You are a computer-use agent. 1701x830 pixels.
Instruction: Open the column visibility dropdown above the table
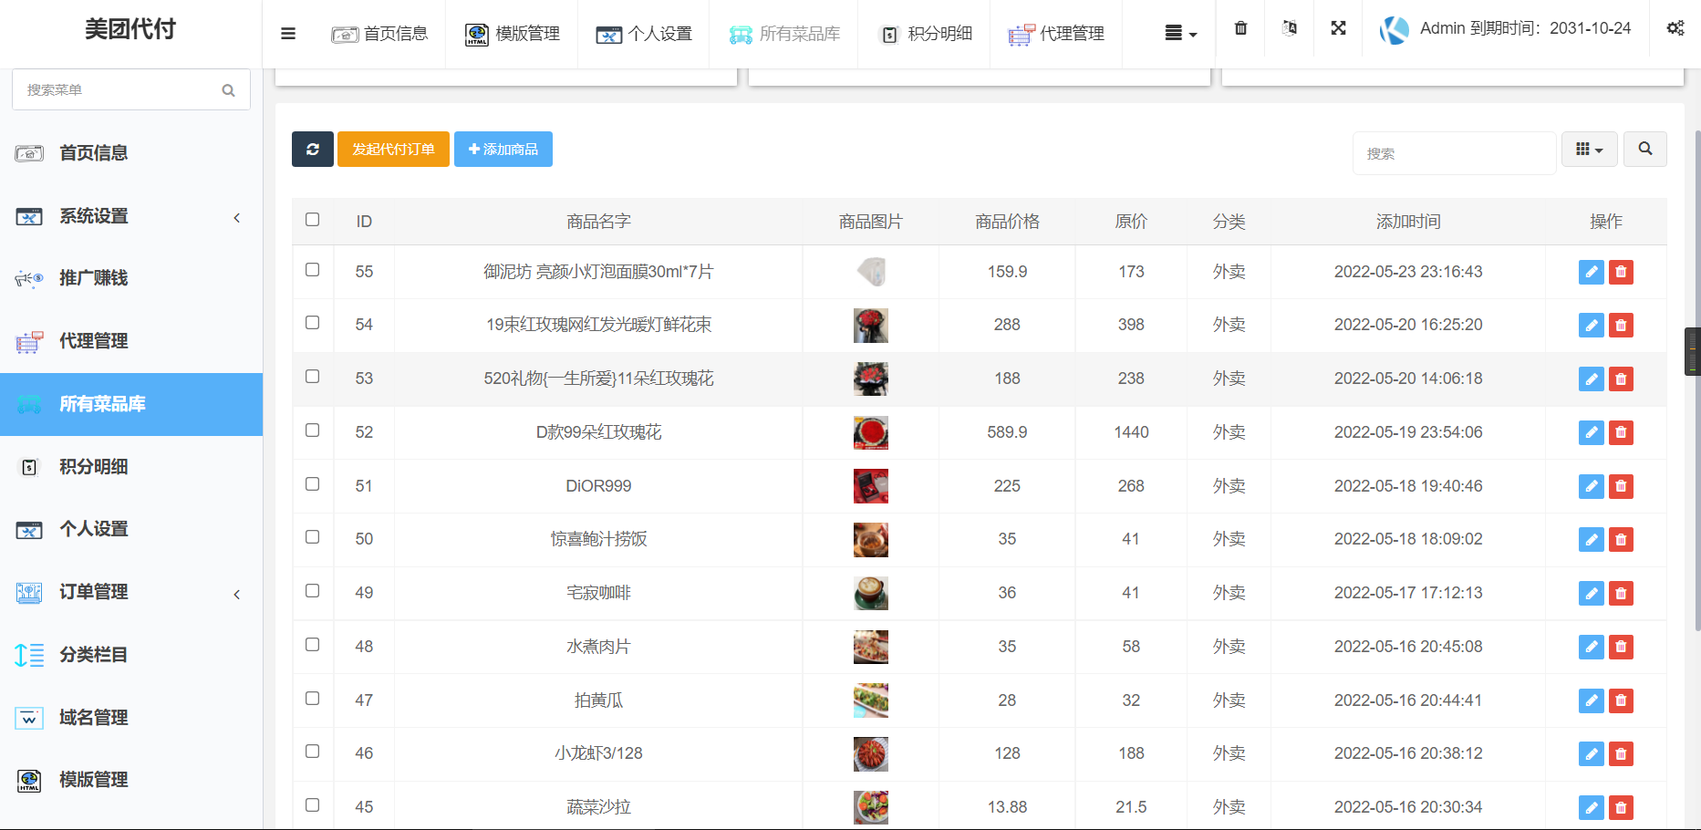[x=1589, y=149]
